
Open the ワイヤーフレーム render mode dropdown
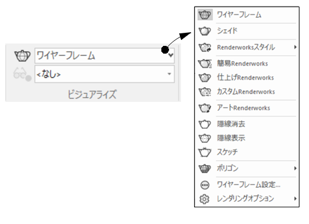coord(170,55)
